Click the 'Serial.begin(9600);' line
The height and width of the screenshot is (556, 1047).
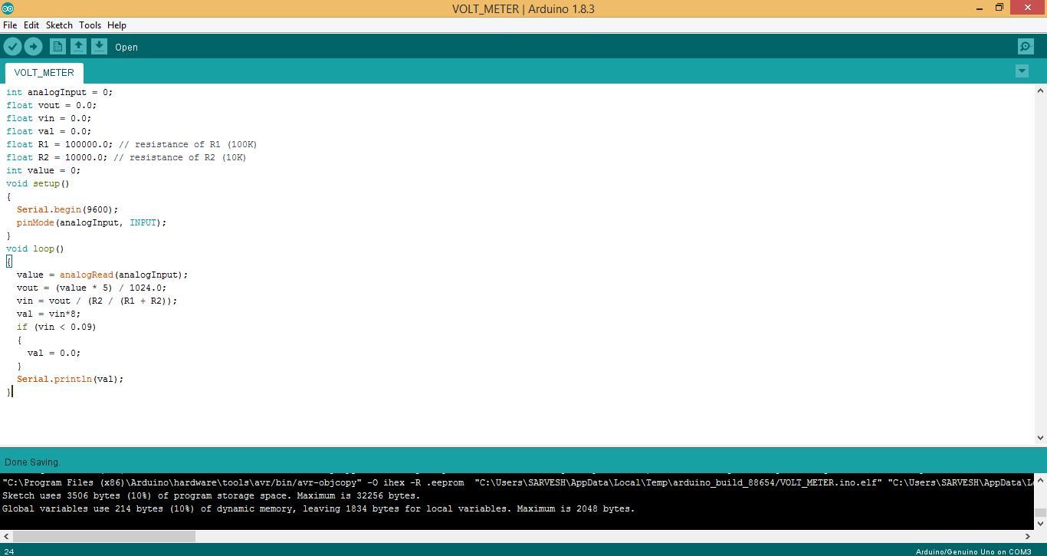67,209
